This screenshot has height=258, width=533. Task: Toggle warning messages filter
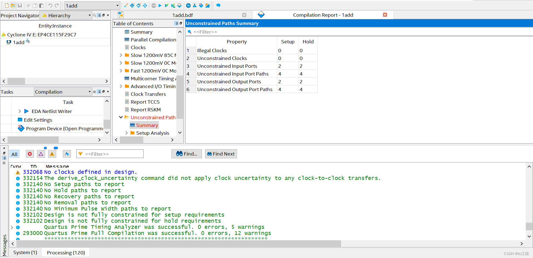click(x=52, y=154)
